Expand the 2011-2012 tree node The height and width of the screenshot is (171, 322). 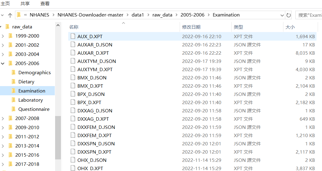[x=3, y=137]
